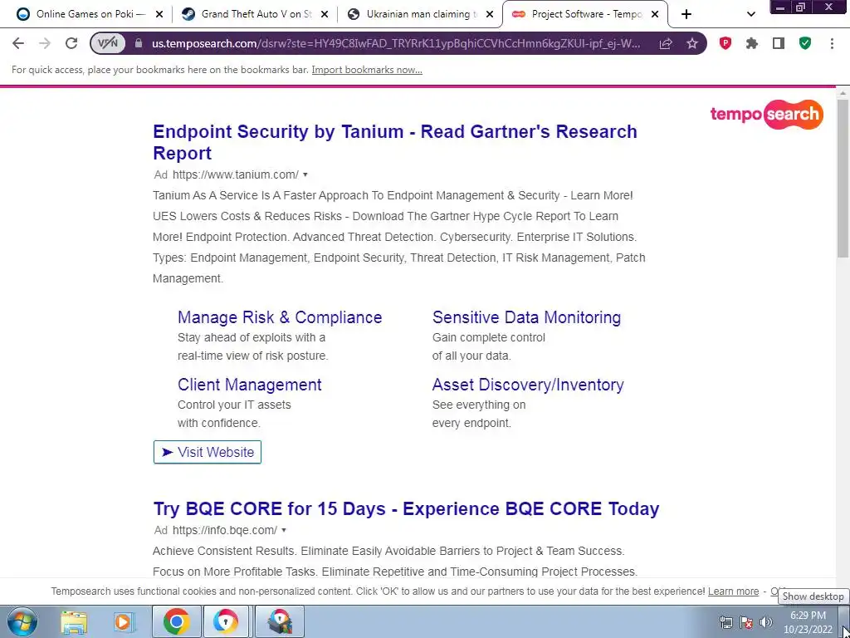Click the address bar URL field

396,43
